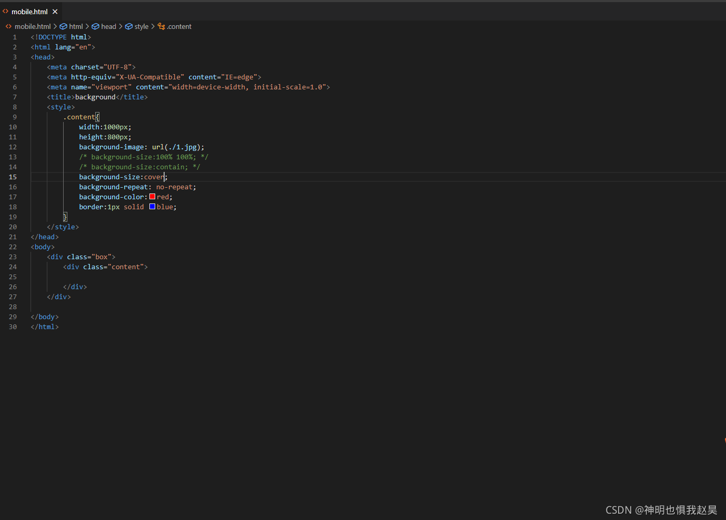The height and width of the screenshot is (520, 726).
Task: Open the blue color swatch picker
Action: [x=152, y=207]
